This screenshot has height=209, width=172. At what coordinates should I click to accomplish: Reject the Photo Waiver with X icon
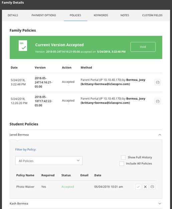coord(145,187)
